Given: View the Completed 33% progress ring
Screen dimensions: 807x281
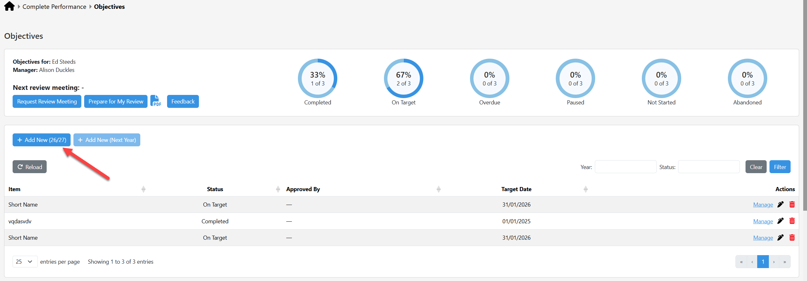Looking at the screenshot, I should click(x=317, y=78).
